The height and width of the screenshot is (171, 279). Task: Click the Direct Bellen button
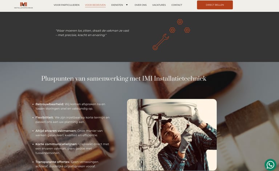215,5
